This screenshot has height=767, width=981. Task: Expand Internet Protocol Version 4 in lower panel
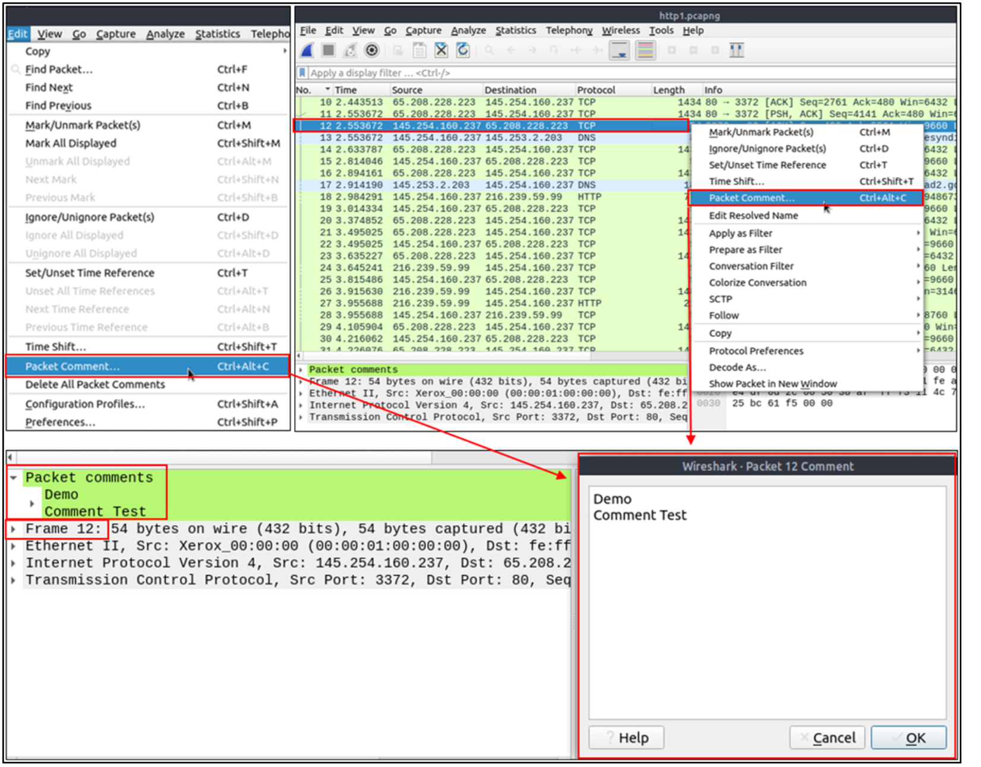13,563
